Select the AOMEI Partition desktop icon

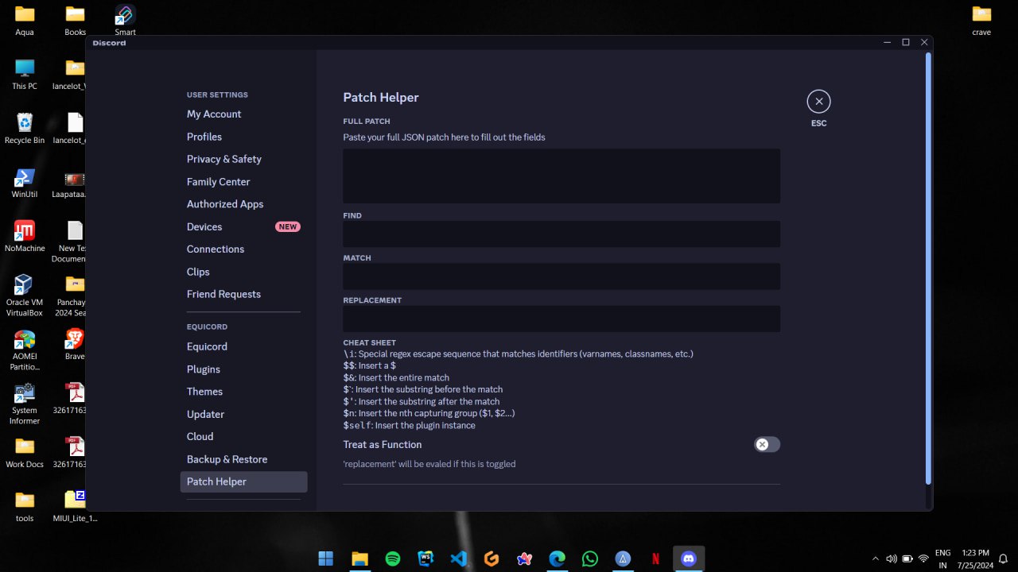(x=25, y=350)
